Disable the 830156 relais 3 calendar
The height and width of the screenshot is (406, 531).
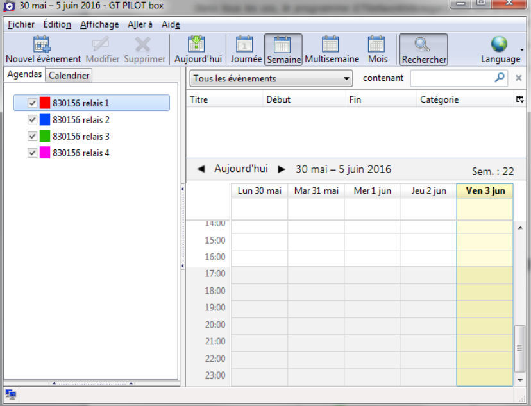[x=32, y=136]
